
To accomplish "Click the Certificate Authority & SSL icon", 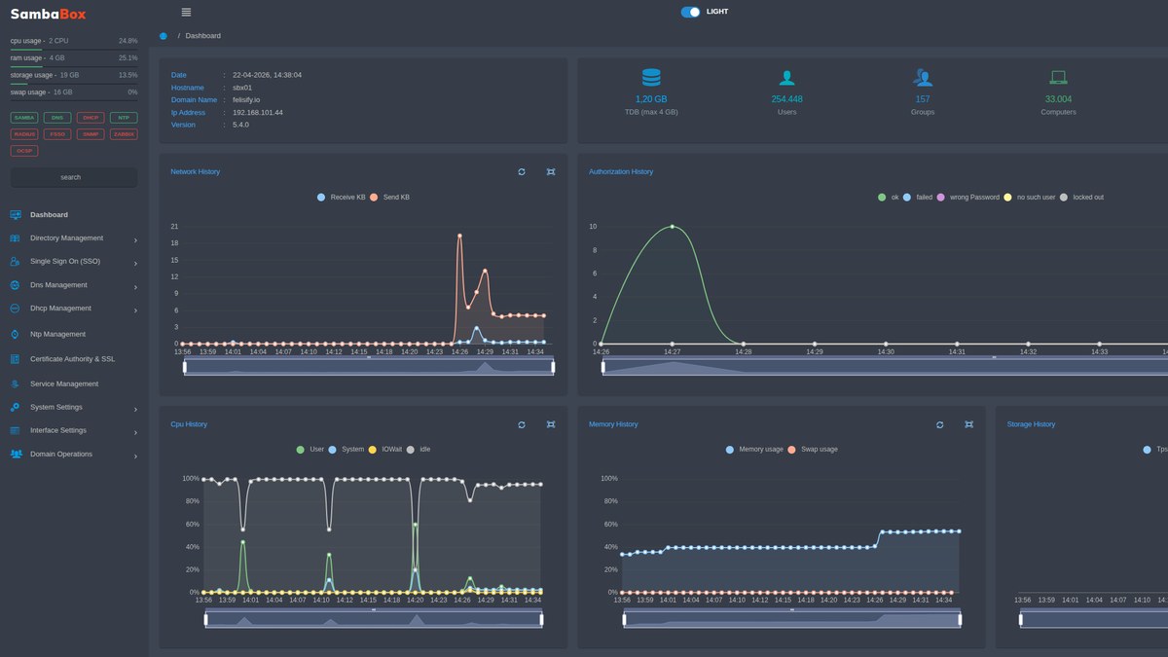I will pyautogui.click(x=15, y=359).
